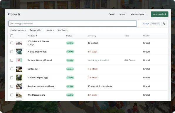The width and height of the screenshot is (175, 113).
Task: Open the 10$ Gift card product thumbnail
Action: tap(19, 43)
